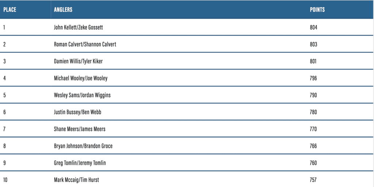The height and width of the screenshot is (187, 374).
Task: Select the 803 points cell
Action: pyautogui.click(x=313, y=44)
